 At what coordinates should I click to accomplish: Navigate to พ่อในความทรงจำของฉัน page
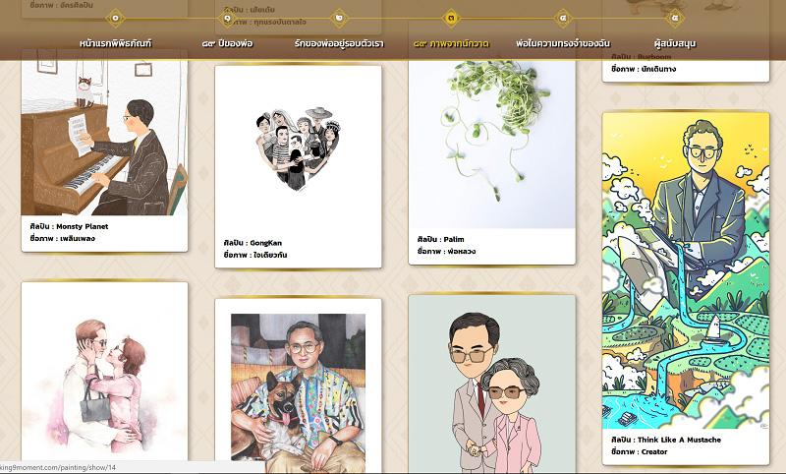pyautogui.click(x=562, y=44)
